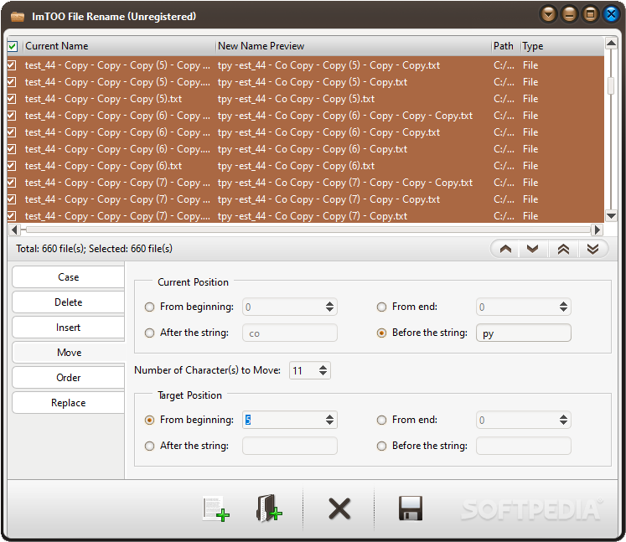This screenshot has width=626, height=542.
Task: Sort by Type column header
Action: click(x=562, y=46)
